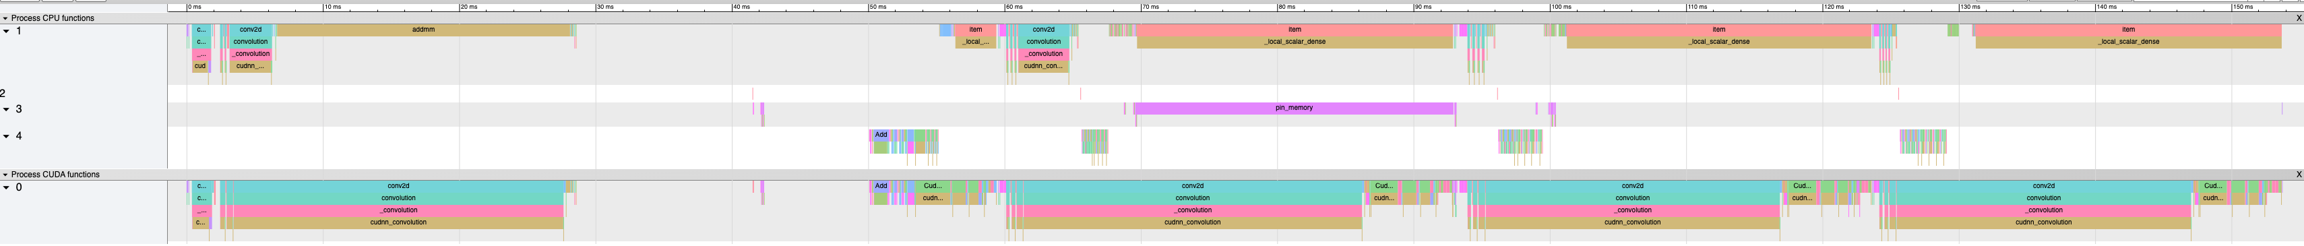2304x246 pixels.
Task: Select the Cud... slice near 87 ms in CUDA
Action: 1383,186
